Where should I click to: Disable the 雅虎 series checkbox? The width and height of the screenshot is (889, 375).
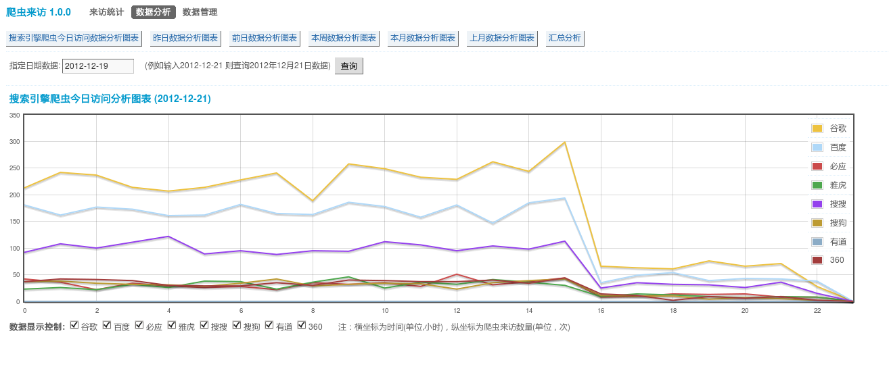[172, 326]
